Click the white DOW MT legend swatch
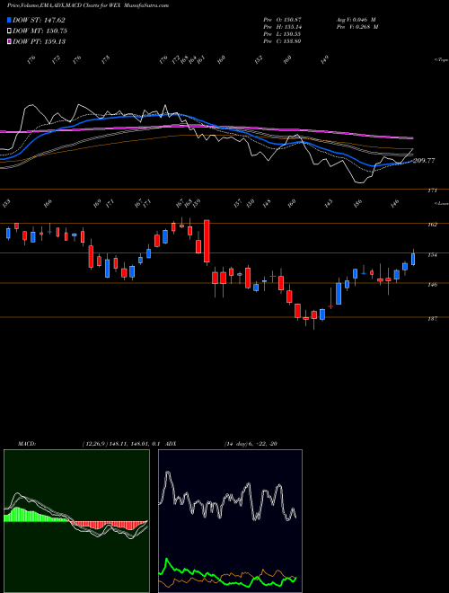Viewport: 449px width, 593px height. (9, 31)
